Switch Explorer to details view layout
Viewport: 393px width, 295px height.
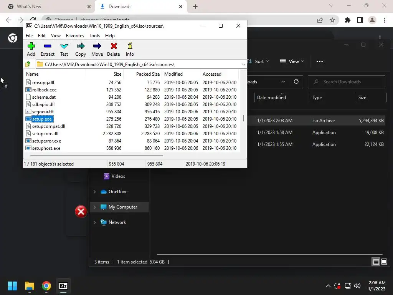(376, 262)
